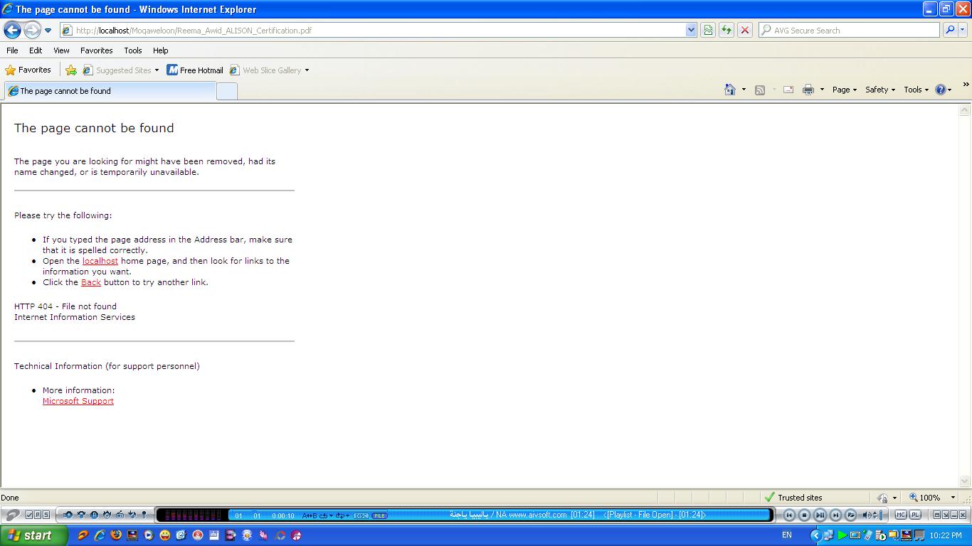This screenshot has width=972, height=546.
Task: Stop playback in the media player bar
Action: (x=805, y=515)
